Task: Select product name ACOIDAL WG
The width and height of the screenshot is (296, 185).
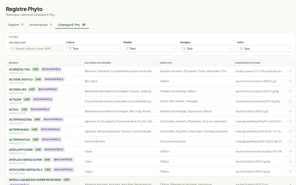Action: 18,90
